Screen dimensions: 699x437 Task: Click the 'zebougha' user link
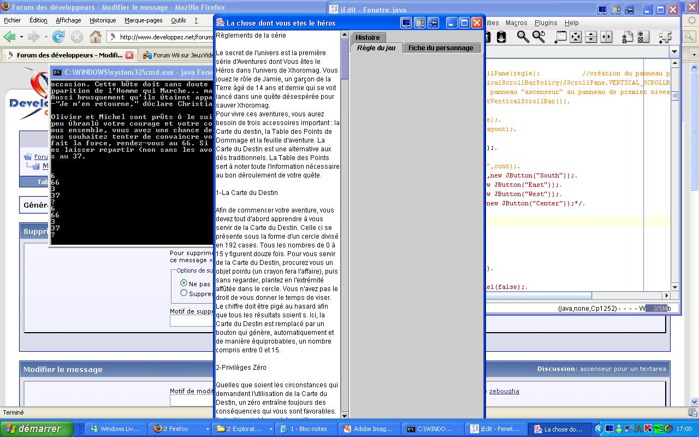pos(505,391)
